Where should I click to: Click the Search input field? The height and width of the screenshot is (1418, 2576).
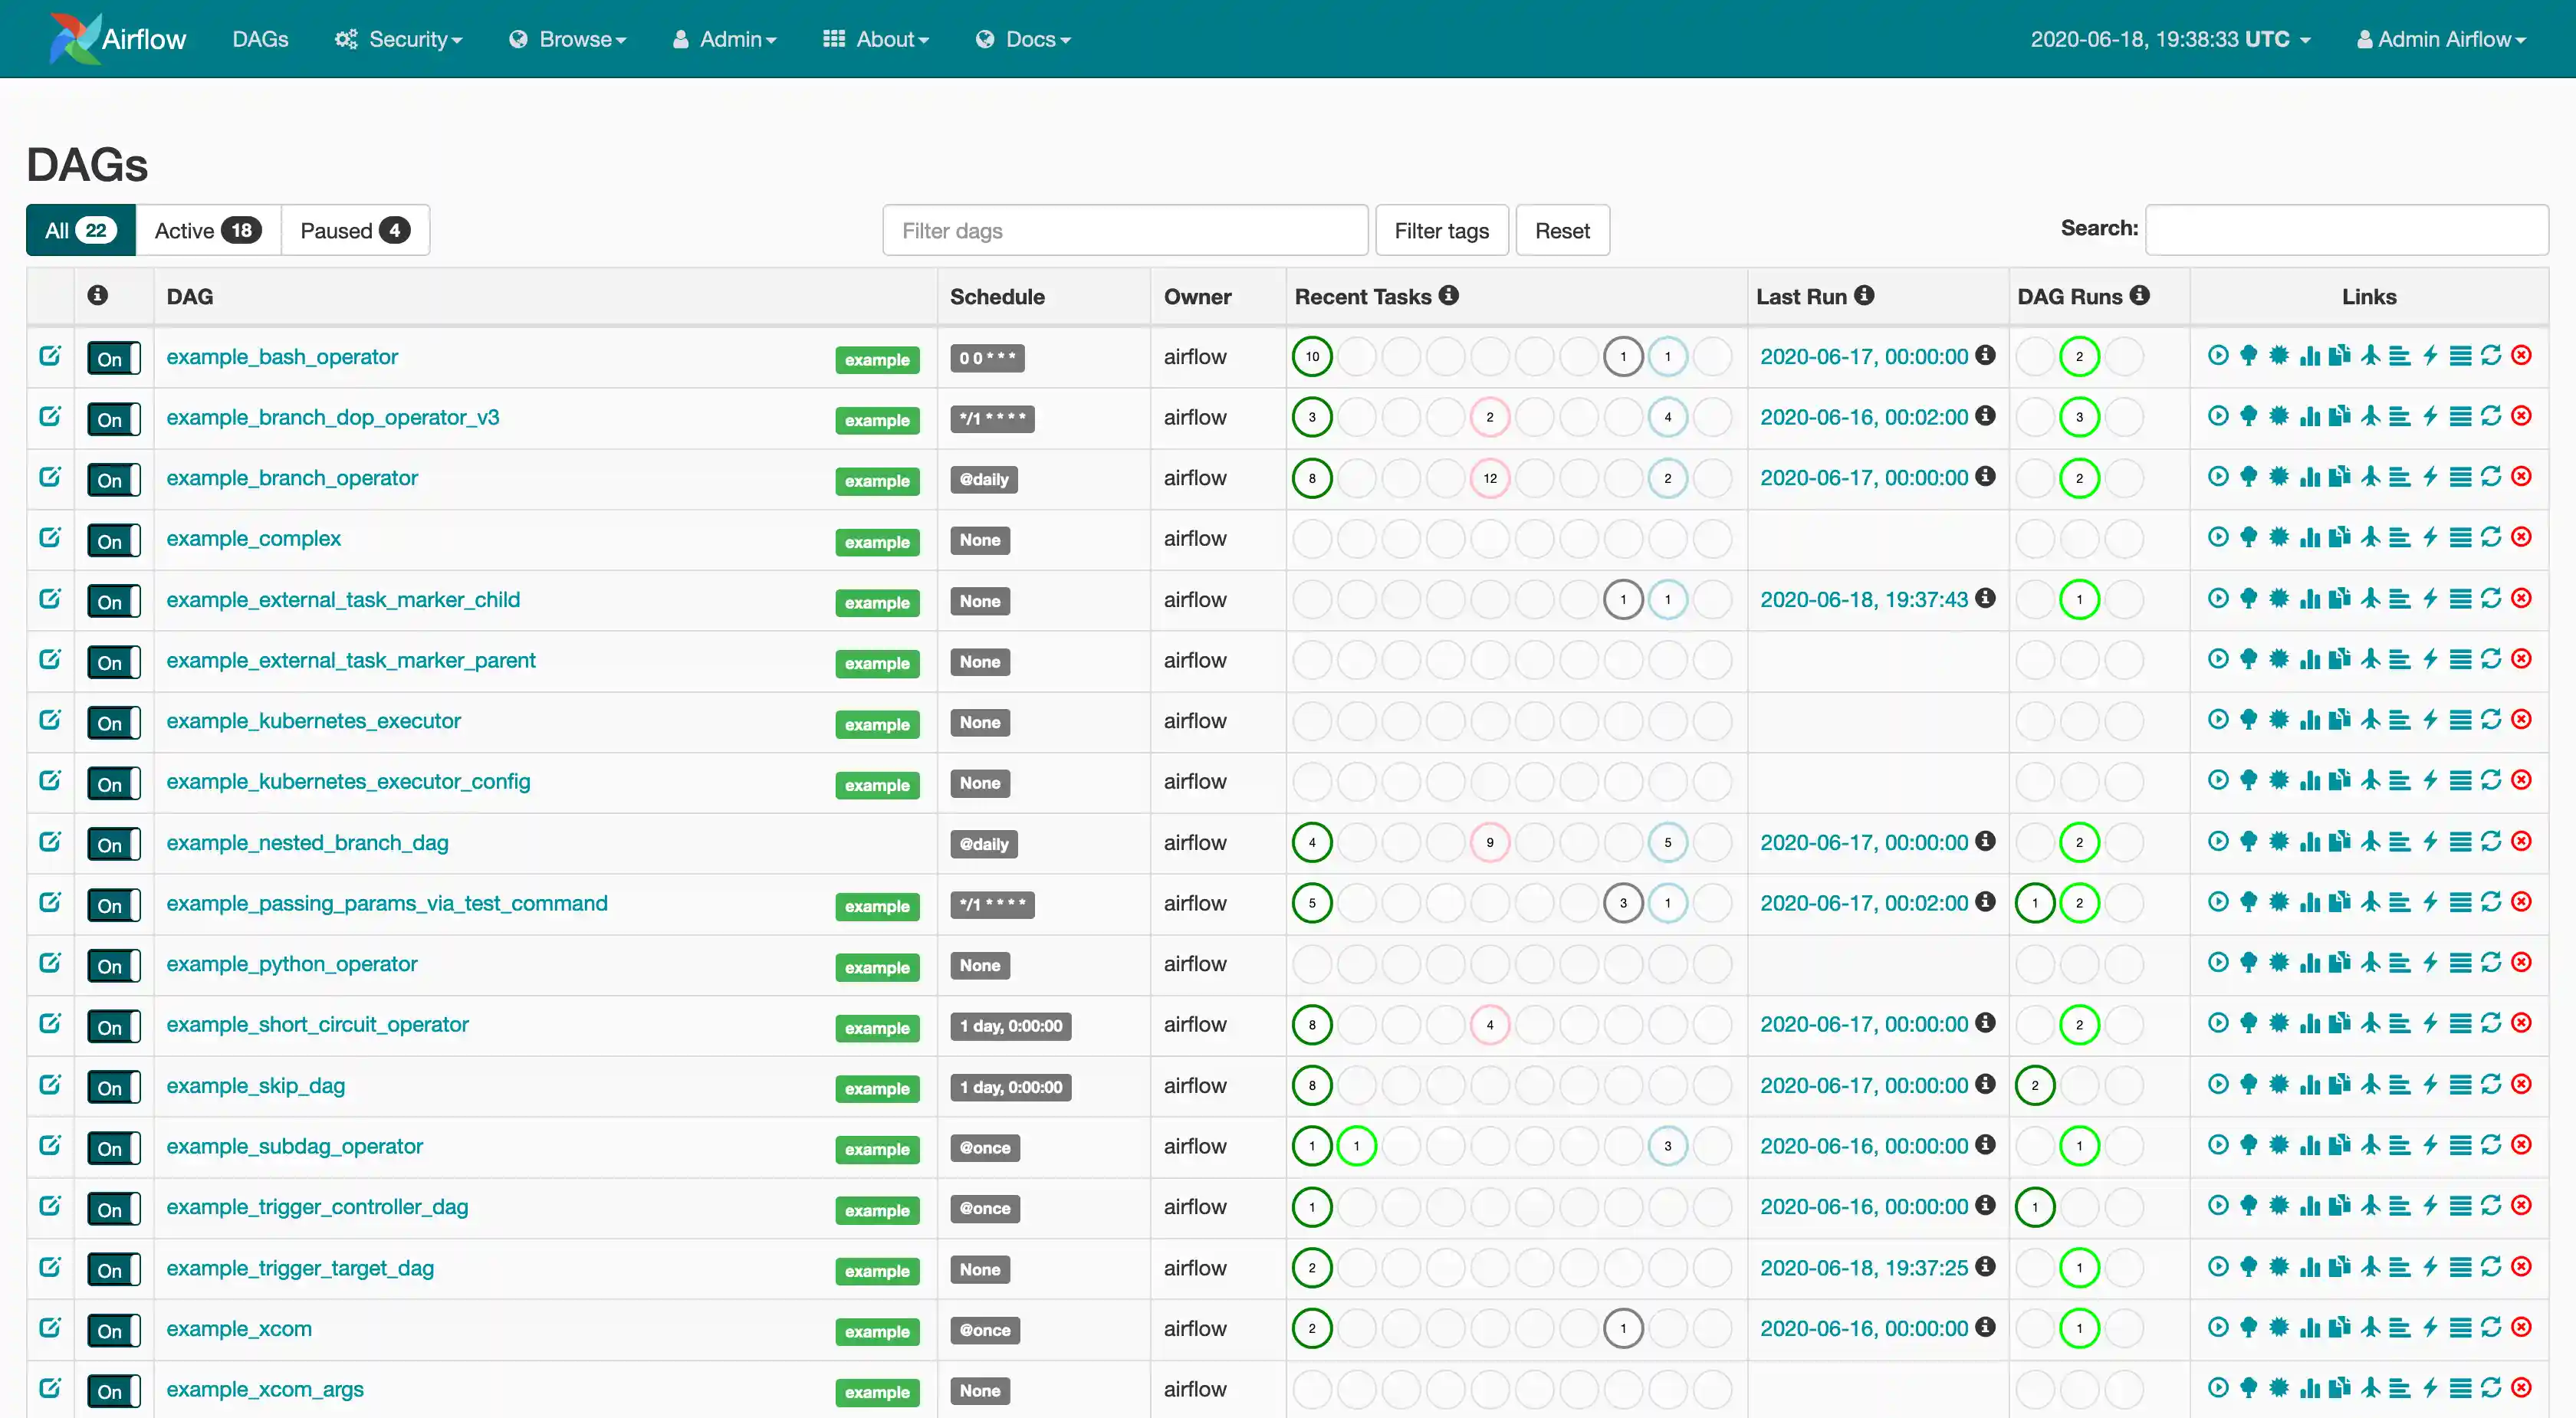2346,230
